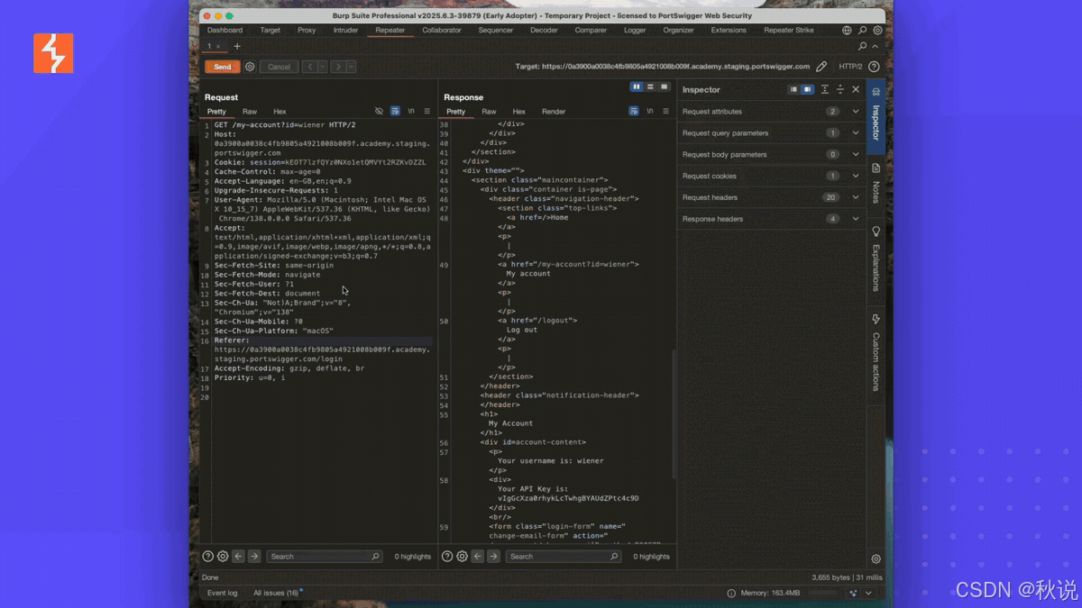
Task: Collapse Repeater tab bar chevron
Action: pyautogui.click(x=876, y=46)
